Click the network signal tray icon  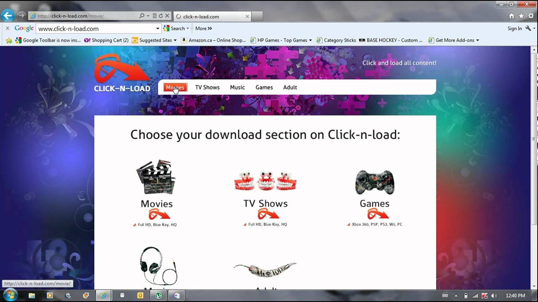475,296
